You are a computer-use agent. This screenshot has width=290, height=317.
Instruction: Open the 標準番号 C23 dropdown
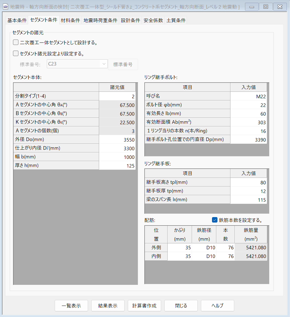(77, 64)
